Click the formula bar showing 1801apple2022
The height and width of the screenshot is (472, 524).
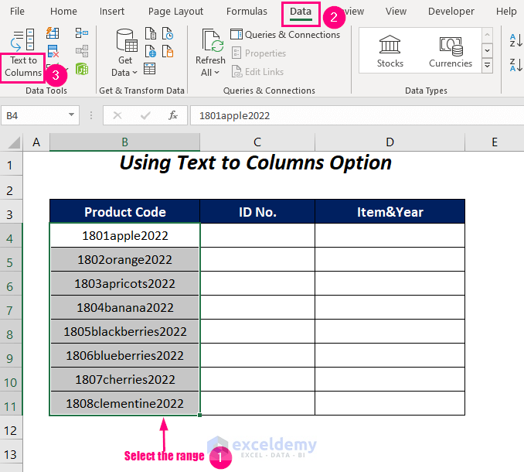point(357,115)
